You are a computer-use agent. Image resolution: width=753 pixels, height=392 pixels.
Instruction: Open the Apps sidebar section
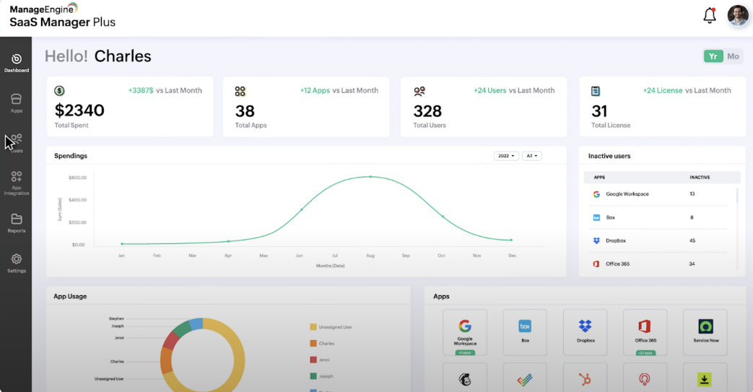(x=17, y=103)
